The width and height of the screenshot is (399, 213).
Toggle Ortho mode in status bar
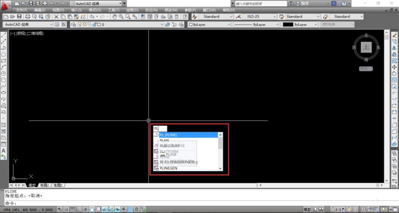click(x=79, y=210)
